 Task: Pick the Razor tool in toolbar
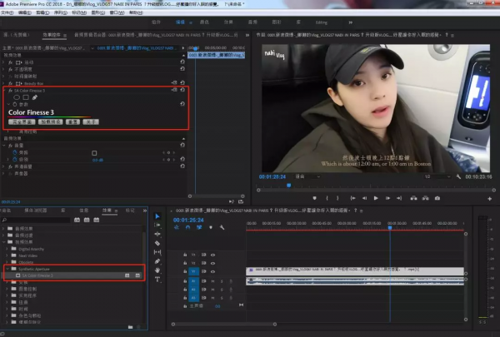[x=157, y=242]
